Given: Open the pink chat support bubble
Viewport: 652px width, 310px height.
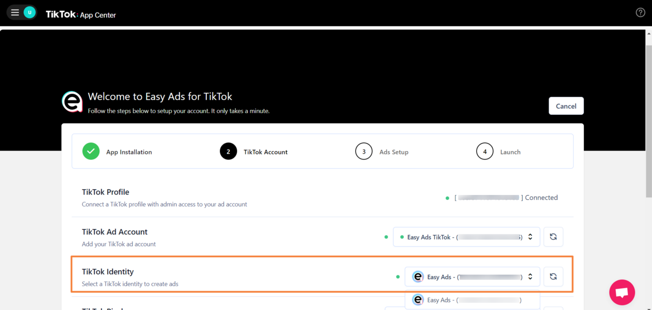Looking at the screenshot, I should tap(622, 292).
